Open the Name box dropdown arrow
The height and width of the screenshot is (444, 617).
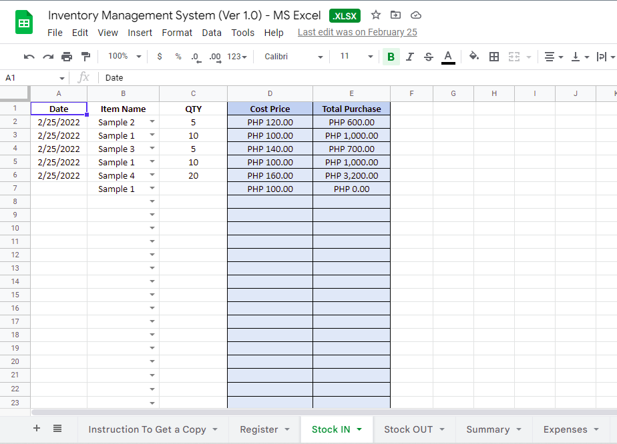pos(62,78)
